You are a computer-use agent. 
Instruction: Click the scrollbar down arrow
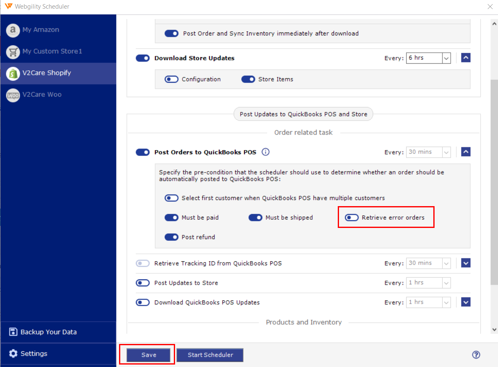pyautogui.click(x=494, y=330)
